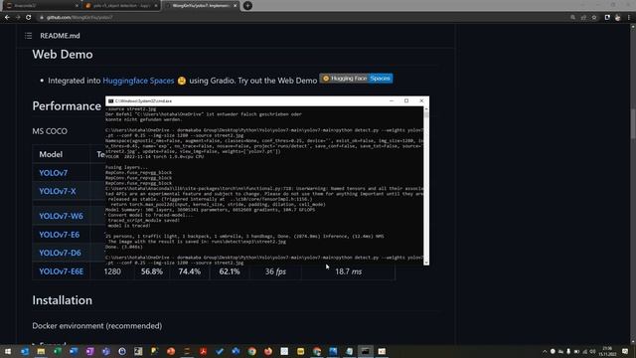This screenshot has height=358, width=636.
Task: Select the 56.8% cell in YOLOv7-E6E row
Action: click(152, 271)
